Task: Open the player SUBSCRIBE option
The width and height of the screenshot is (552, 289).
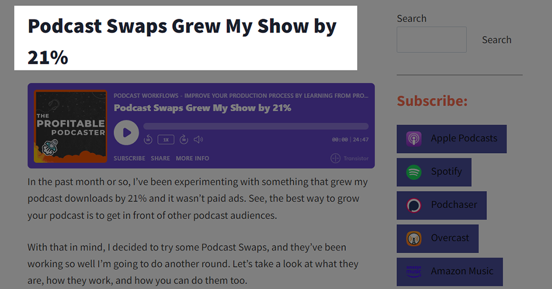Action: pos(129,159)
